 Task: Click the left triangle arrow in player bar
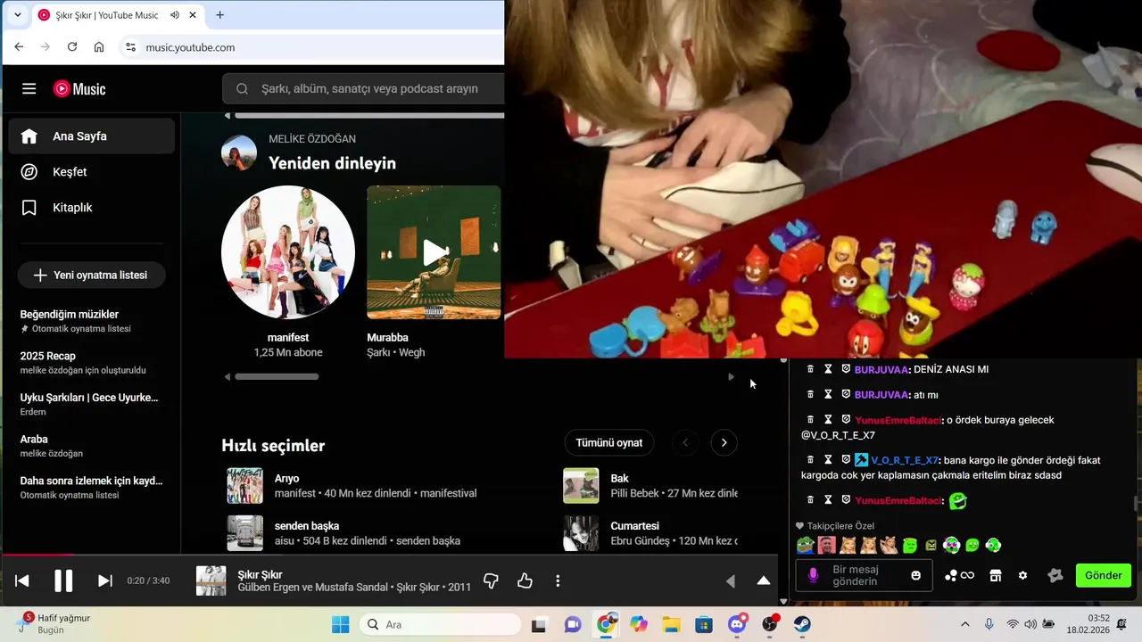730,581
